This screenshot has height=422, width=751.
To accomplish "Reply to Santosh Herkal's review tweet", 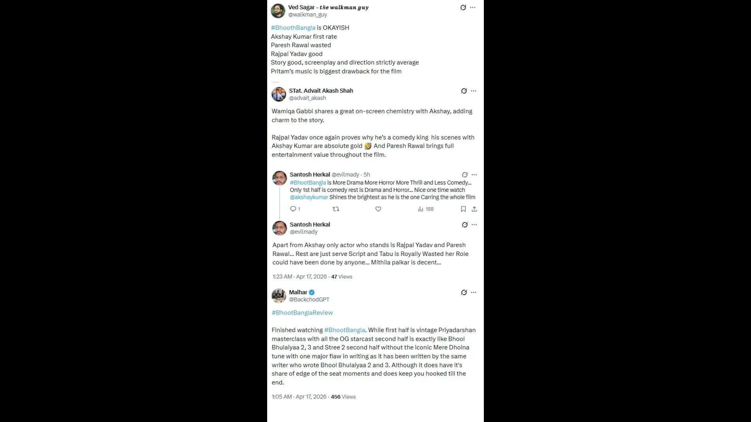I will coord(295,209).
